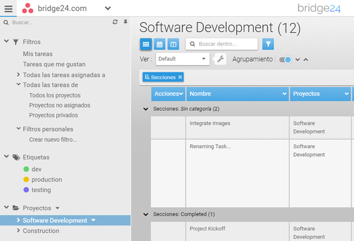Click the purple testing tag dot
This screenshot has height=241, width=354.
pyautogui.click(x=26, y=190)
